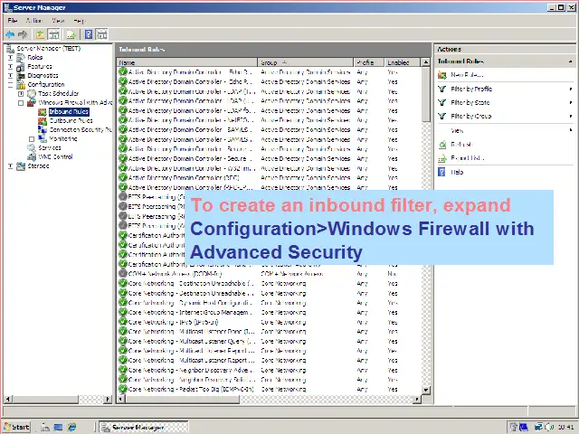Expand the Monitoring tree node
Screen dimensions: 579x434
pyautogui.click(x=32, y=139)
